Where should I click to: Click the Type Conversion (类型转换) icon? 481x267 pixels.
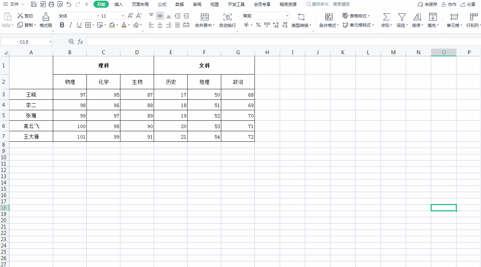pyautogui.click(x=301, y=17)
